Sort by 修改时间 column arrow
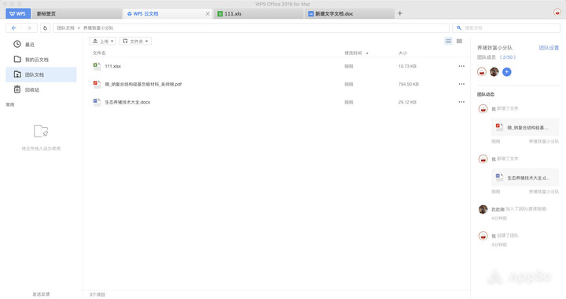Image resolution: width=566 pixels, height=299 pixels. [367, 53]
